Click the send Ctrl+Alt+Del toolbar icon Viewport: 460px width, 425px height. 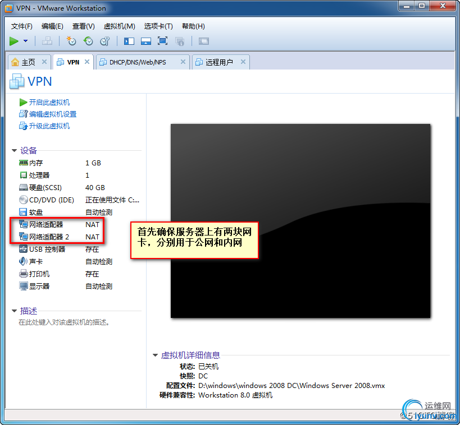click(47, 41)
